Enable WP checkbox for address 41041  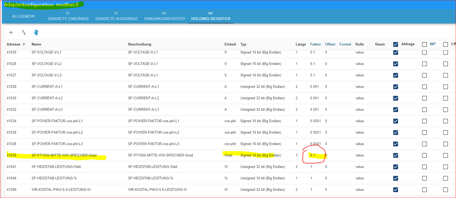coord(424,167)
